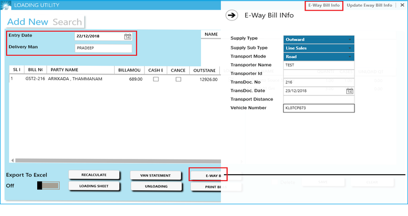This screenshot has height=216, width=408.
Task: Select the cell 'ARIKKADA , THAMMANAM'
Action: click(x=75, y=79)
